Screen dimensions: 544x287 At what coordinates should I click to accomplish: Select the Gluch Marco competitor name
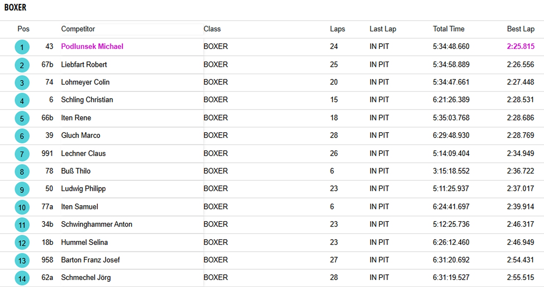81,135
